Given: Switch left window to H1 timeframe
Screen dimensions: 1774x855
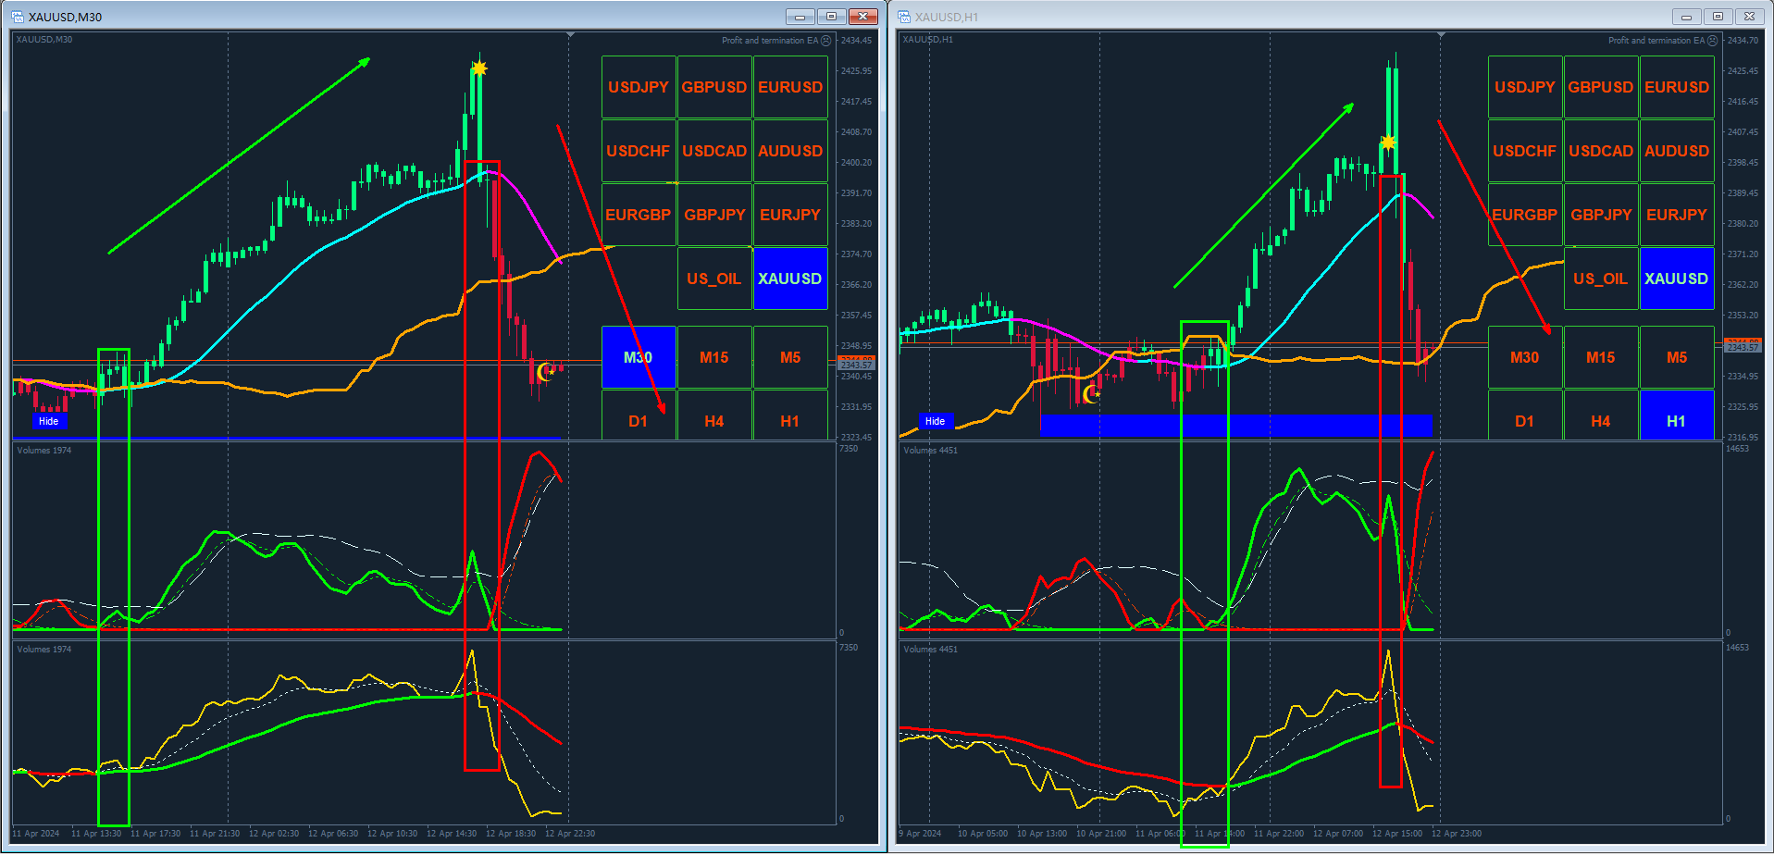Looking at the screenshot, I should click(790, 415).
